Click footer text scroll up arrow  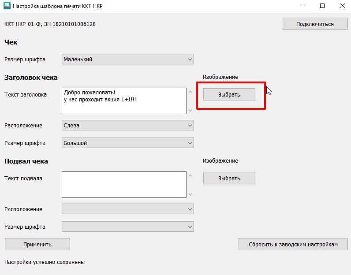(x=190, y=176)
